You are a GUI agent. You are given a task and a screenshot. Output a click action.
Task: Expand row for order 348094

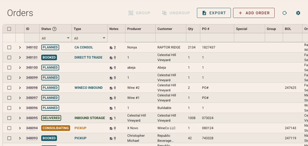[20, 128]
